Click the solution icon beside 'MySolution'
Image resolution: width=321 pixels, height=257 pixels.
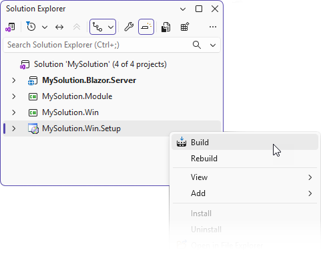[25, 65]
